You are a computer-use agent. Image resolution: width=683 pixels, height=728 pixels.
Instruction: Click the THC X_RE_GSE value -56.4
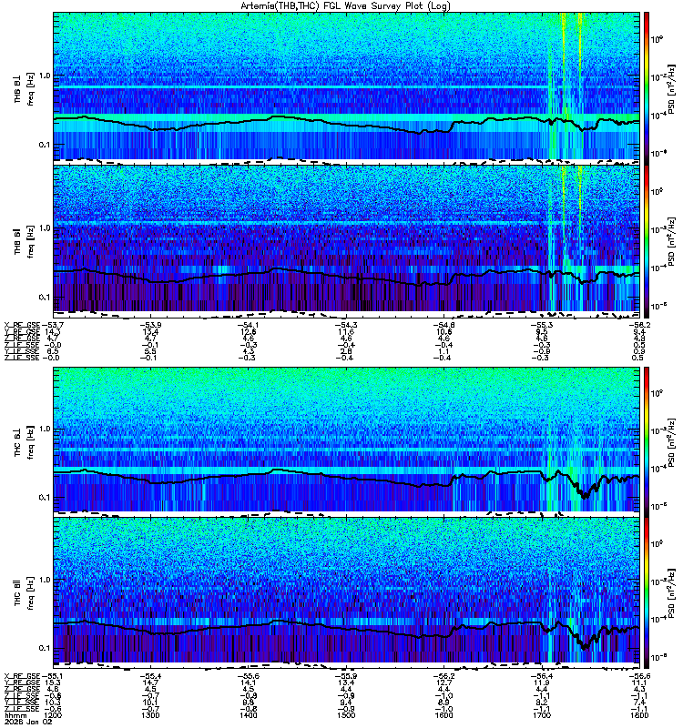click(542, 676)
